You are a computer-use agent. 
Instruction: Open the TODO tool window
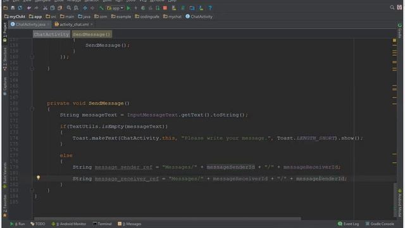(x=38, y=224)
